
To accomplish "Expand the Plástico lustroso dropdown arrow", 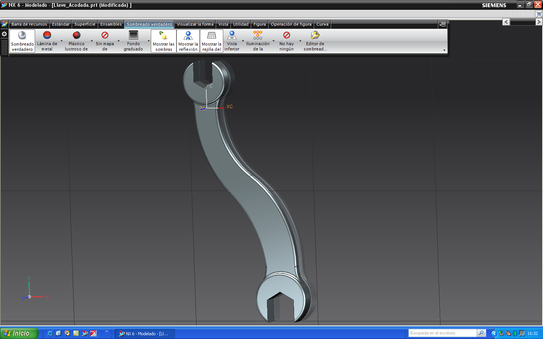I will pos(92,41).
